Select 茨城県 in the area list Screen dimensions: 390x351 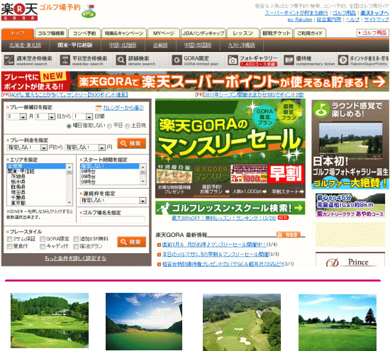(x=18, y=177)
